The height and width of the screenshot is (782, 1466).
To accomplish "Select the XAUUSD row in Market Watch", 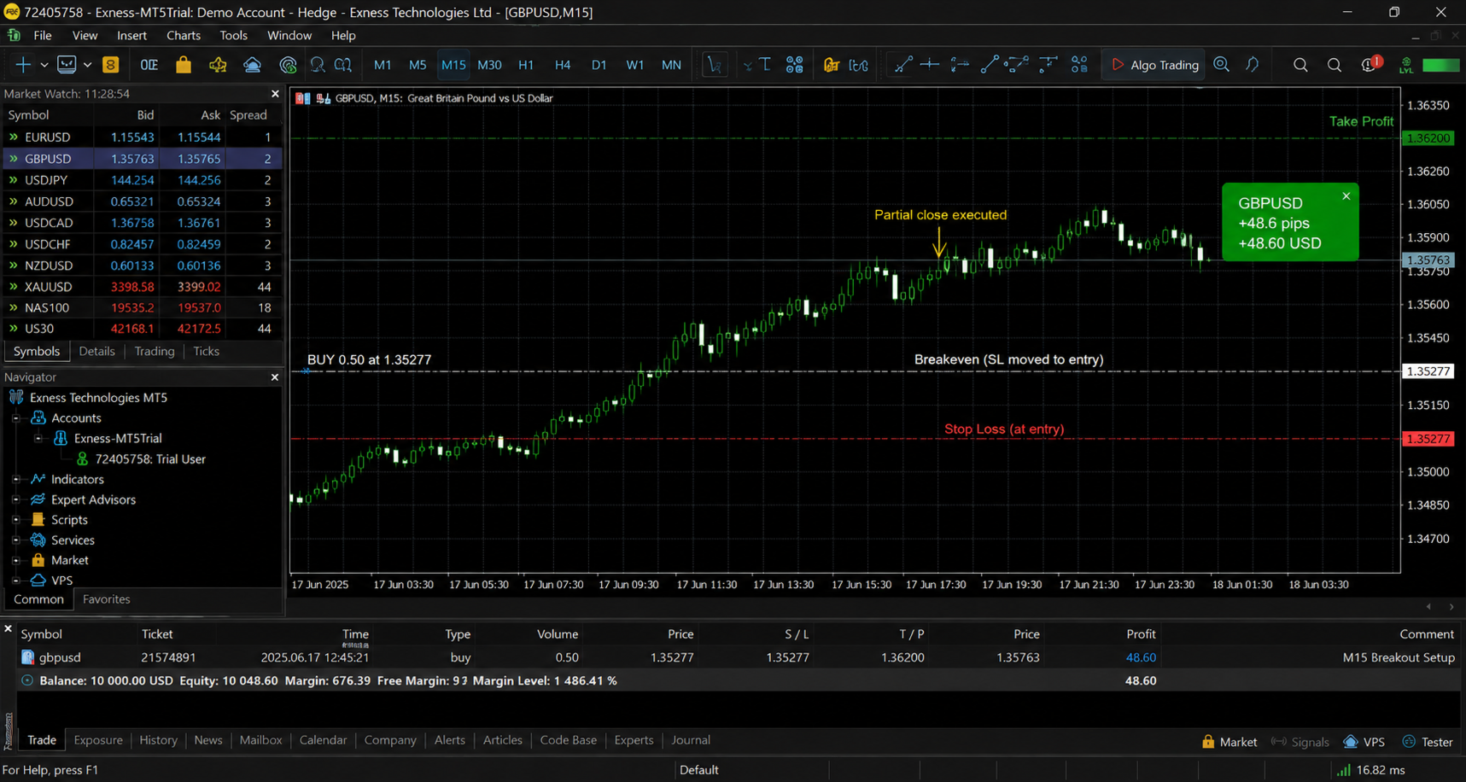I will (x=142, y=287).
